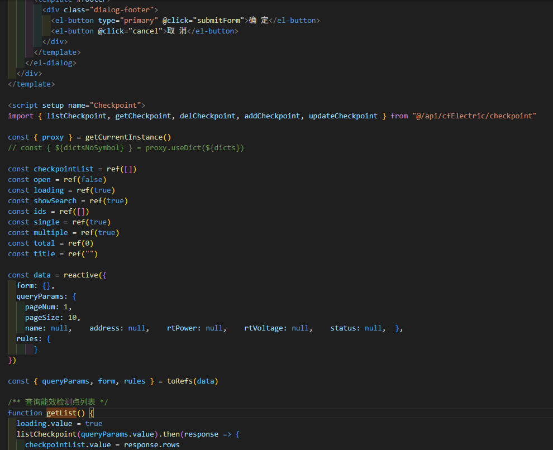Click getCheckpoint in the import line
This screenshot has width=553, height=450.
tap(143, 116)
